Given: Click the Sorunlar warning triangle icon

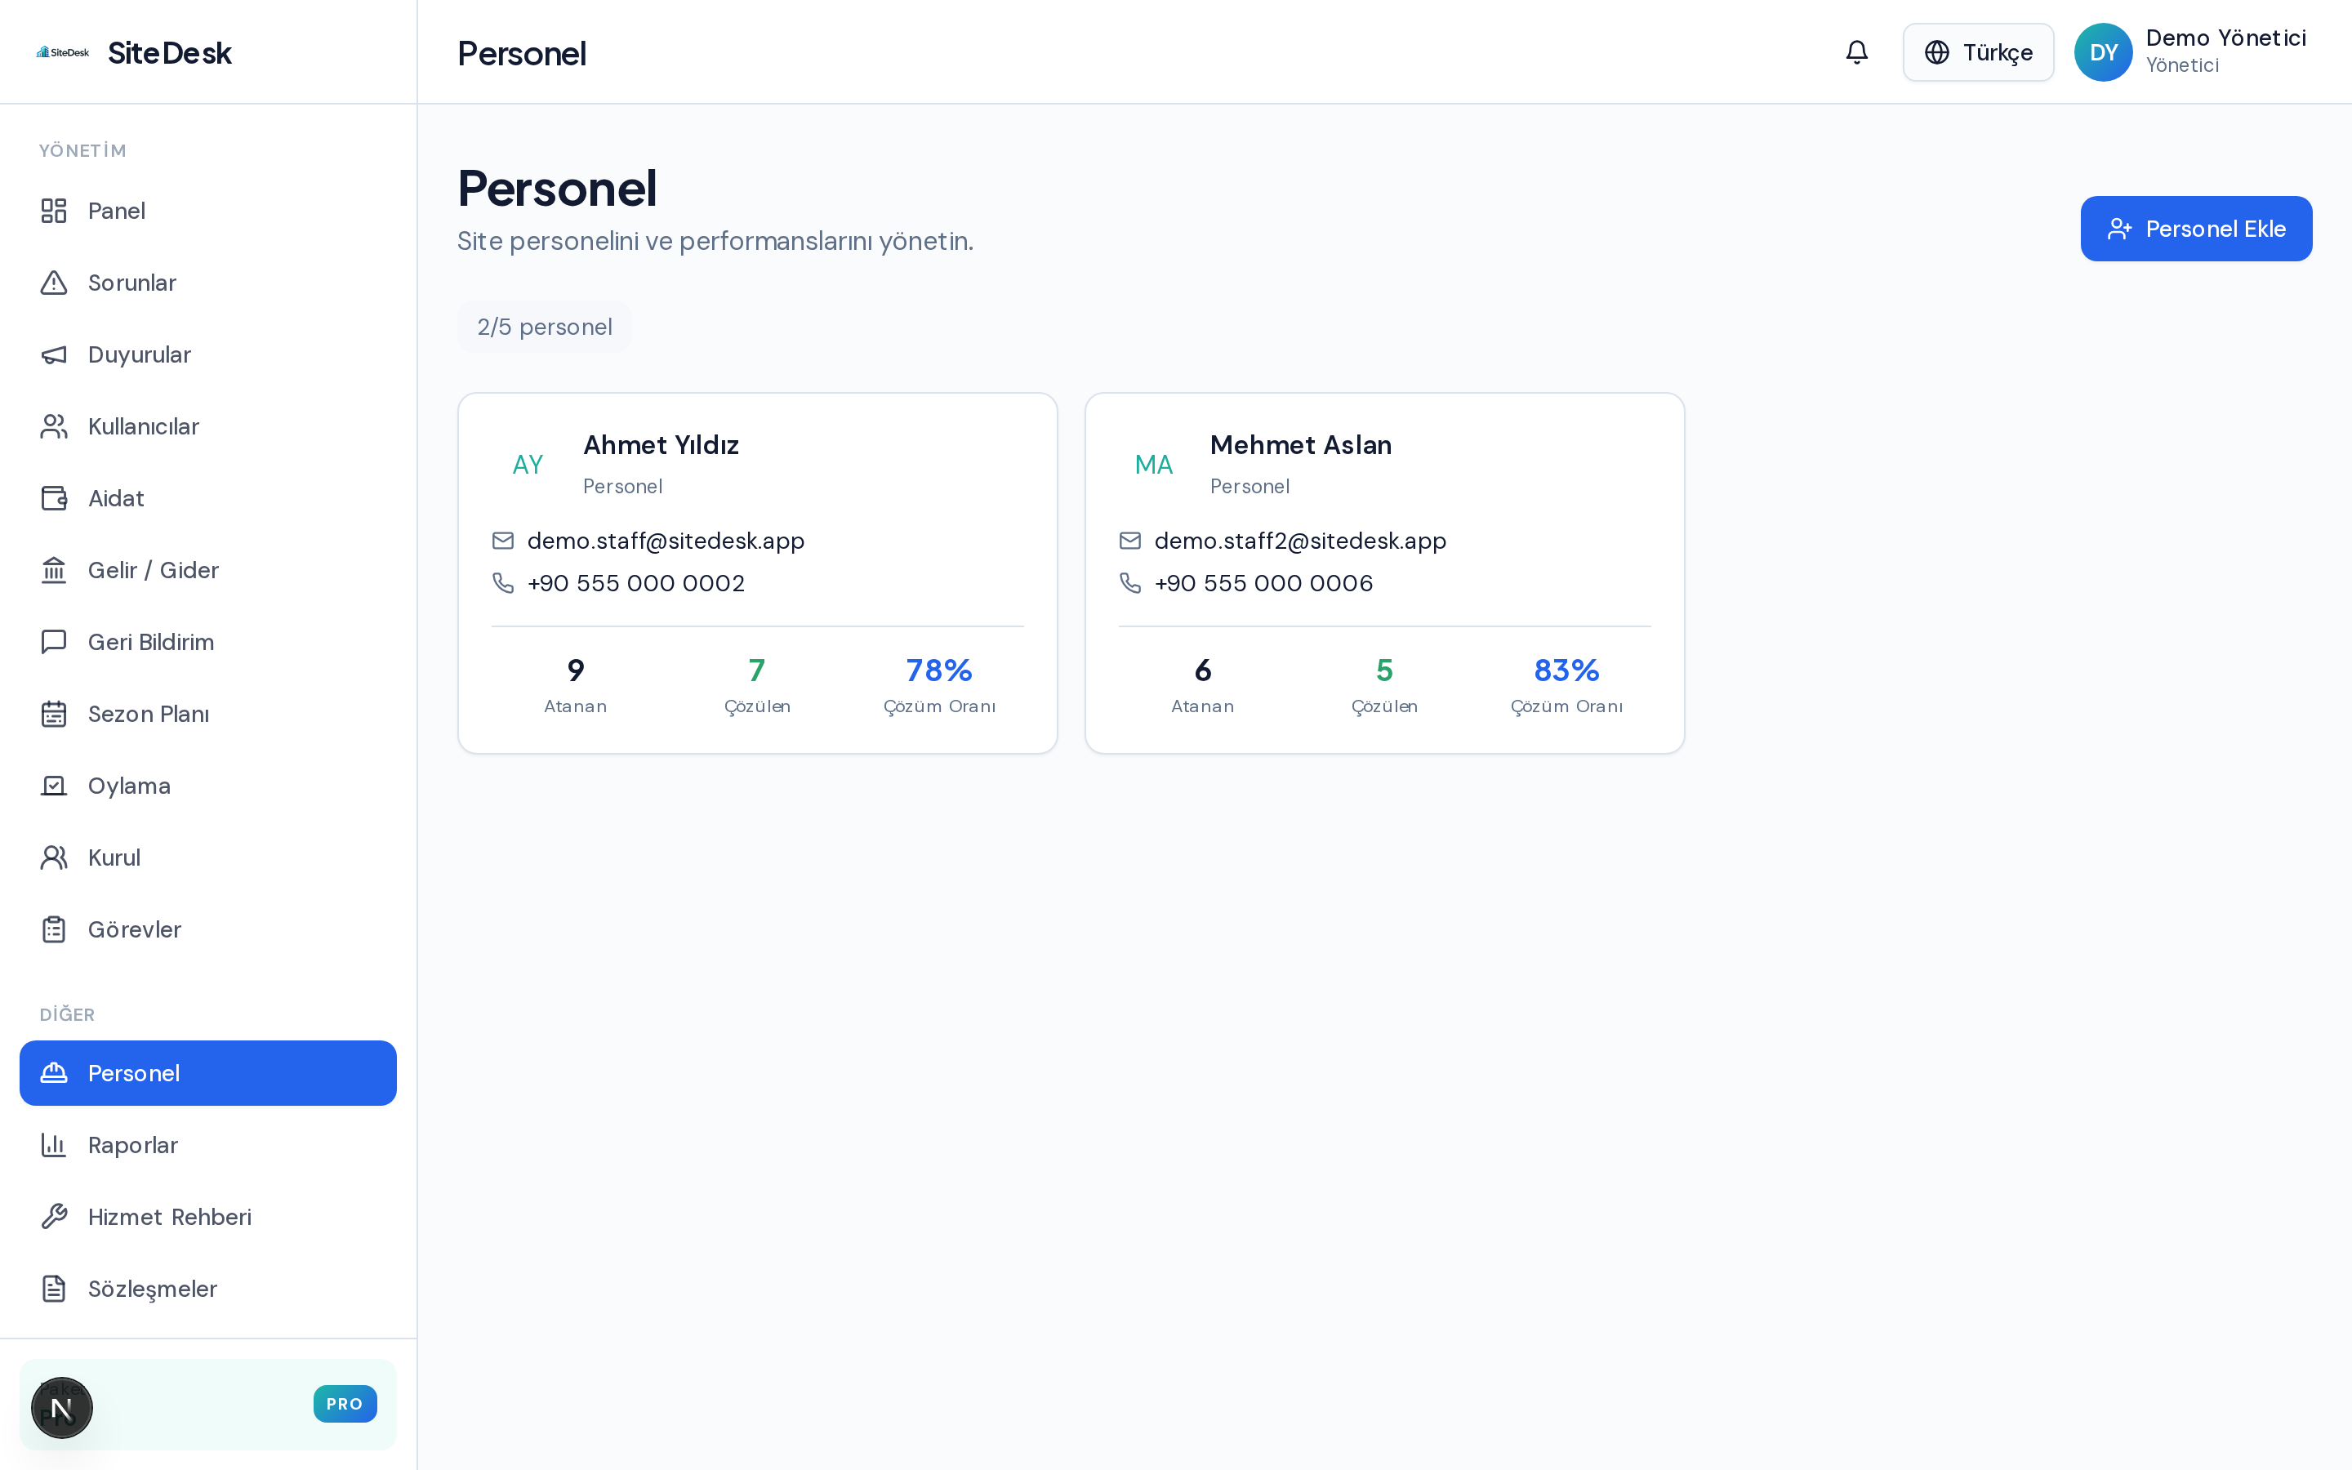Looking at the screenshot, I should [x=53, y=283].
